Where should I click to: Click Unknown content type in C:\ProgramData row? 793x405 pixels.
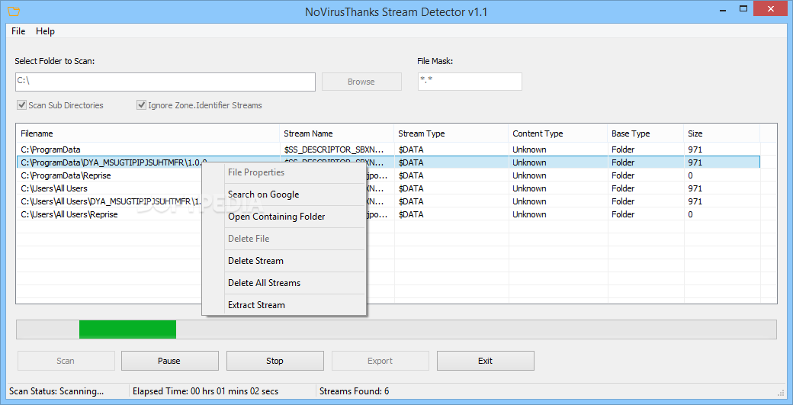pos(529,149)
